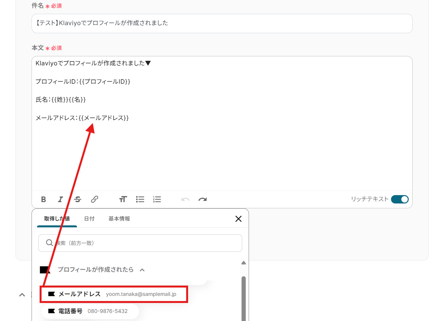Close the value picker panel
The width and height of the screenshot is (439, 321).
pyautogui.click(x=238, y=219)
